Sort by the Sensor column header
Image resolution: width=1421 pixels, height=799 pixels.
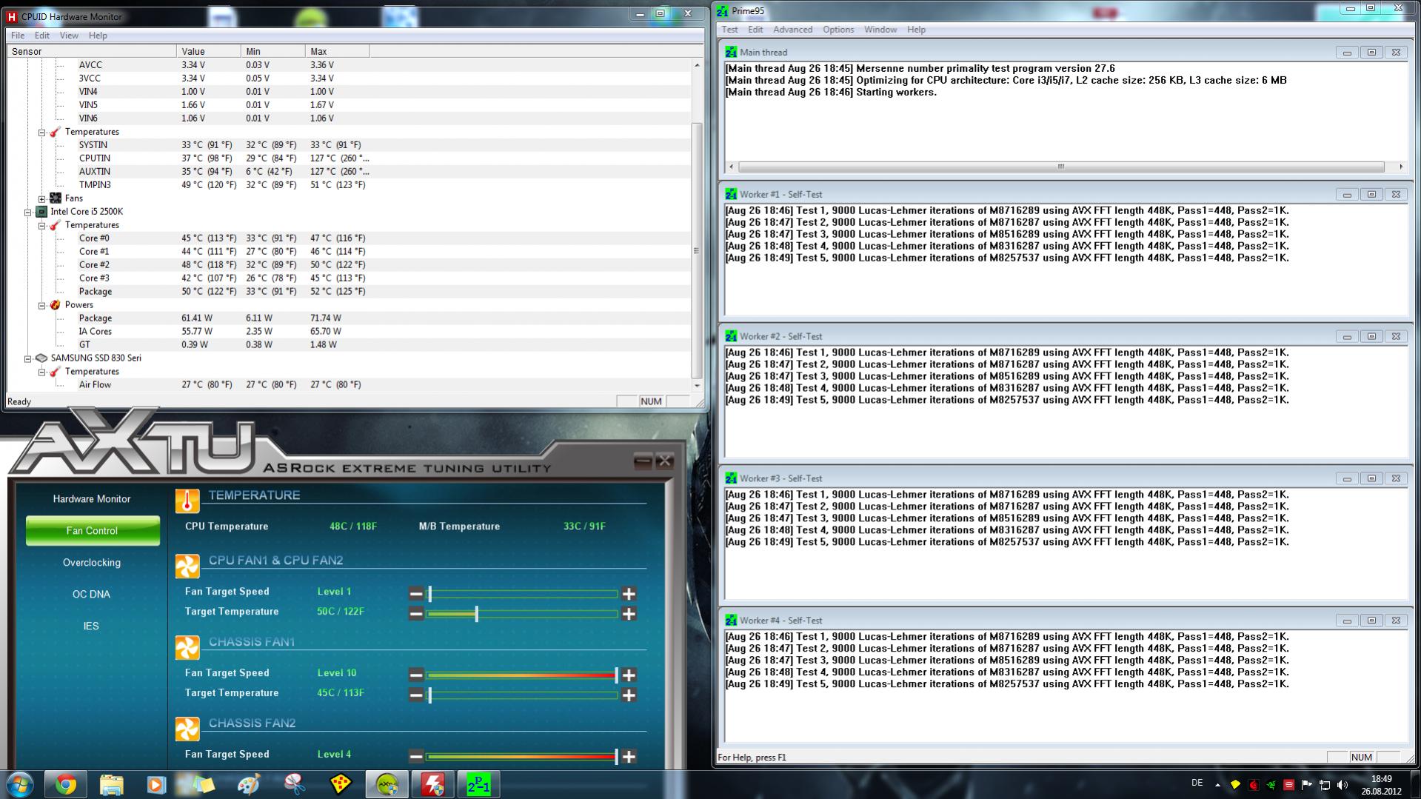tap(91, 51)
